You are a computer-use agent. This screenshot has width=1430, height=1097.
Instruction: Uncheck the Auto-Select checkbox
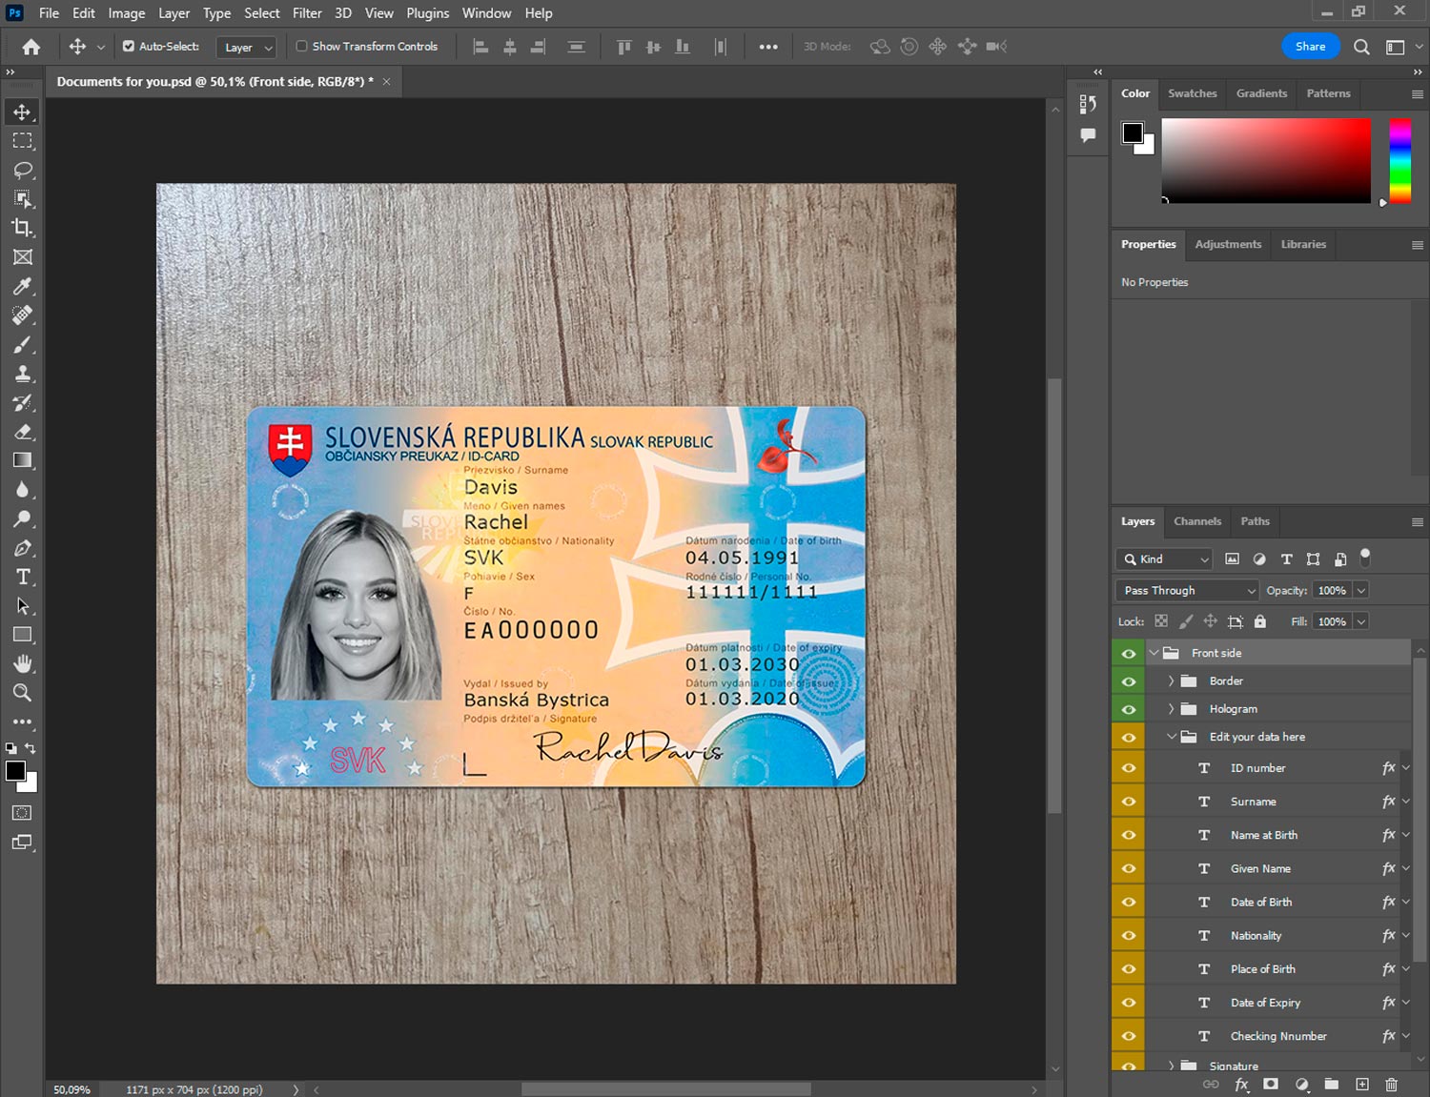tap(129, 46)
